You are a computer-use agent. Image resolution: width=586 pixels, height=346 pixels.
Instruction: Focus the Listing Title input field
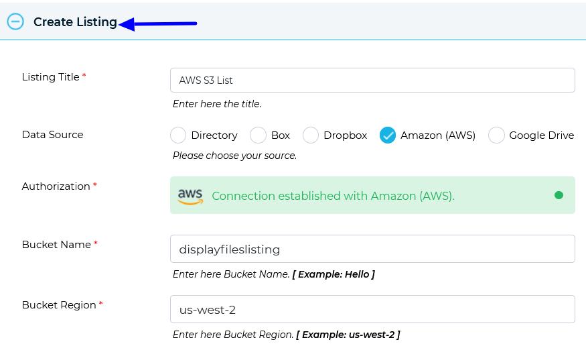[372, 80]
